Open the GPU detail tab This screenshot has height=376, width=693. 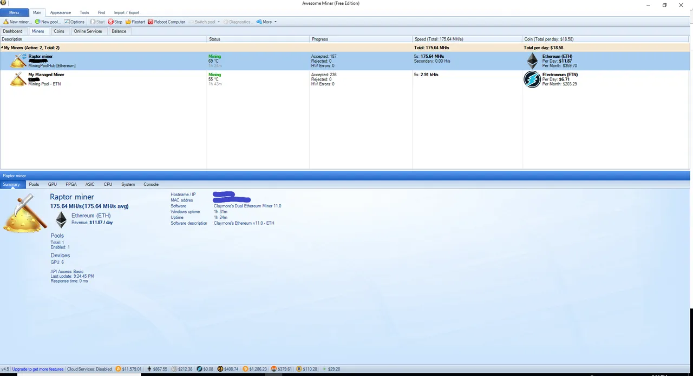53,184
